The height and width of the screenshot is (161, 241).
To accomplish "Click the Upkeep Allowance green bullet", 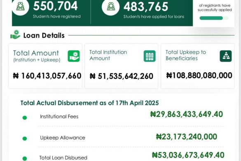I will [x=25, y=139].
